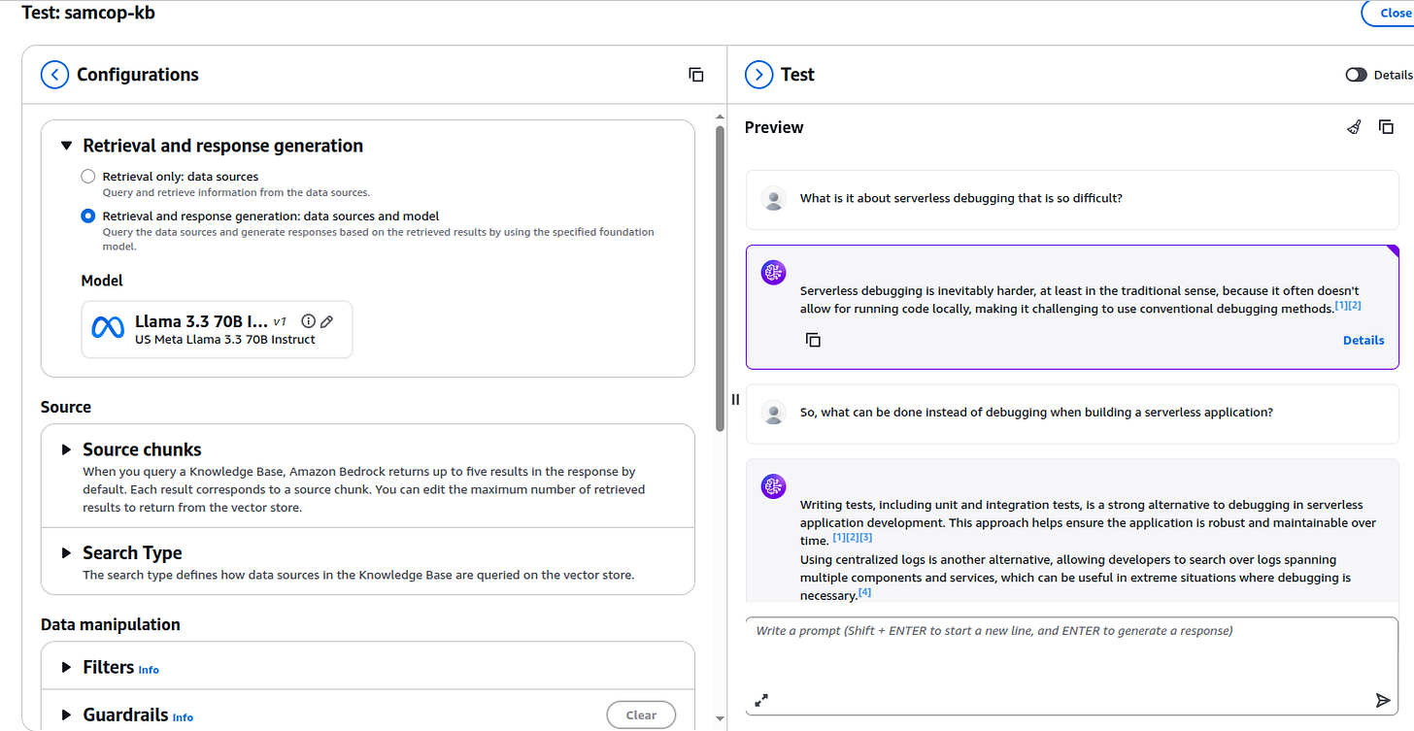Screen dimensions: 1414x731
Task: Click the Bedrock avatar on the first response
Action: [x=773, y=273]
